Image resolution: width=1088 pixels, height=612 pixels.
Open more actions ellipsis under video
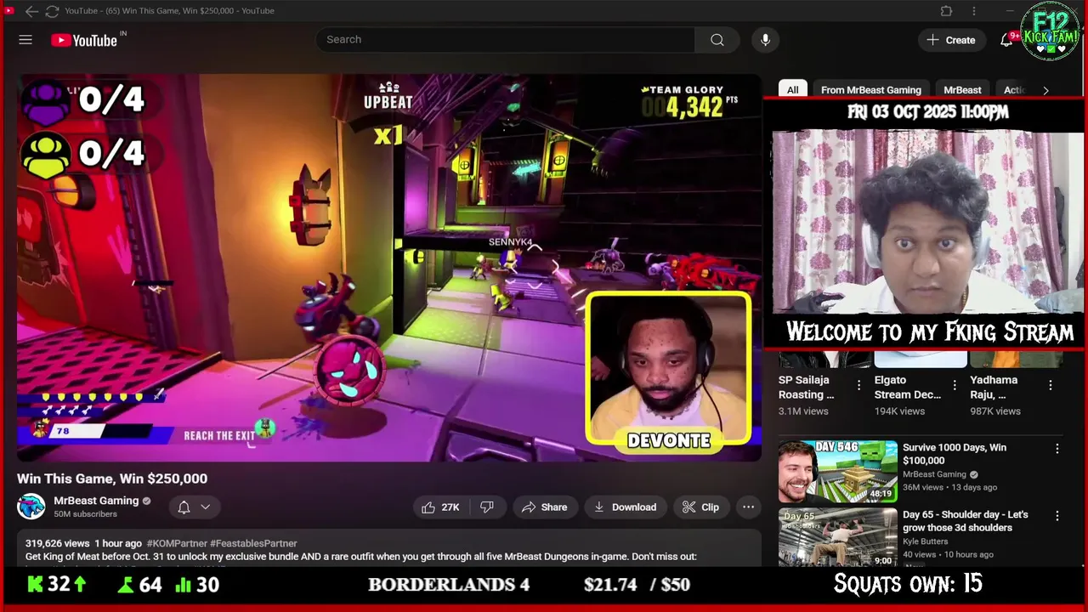(x=748, y=507)
